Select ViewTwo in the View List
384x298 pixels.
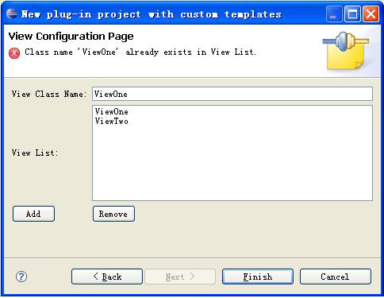tap(112, 121)
